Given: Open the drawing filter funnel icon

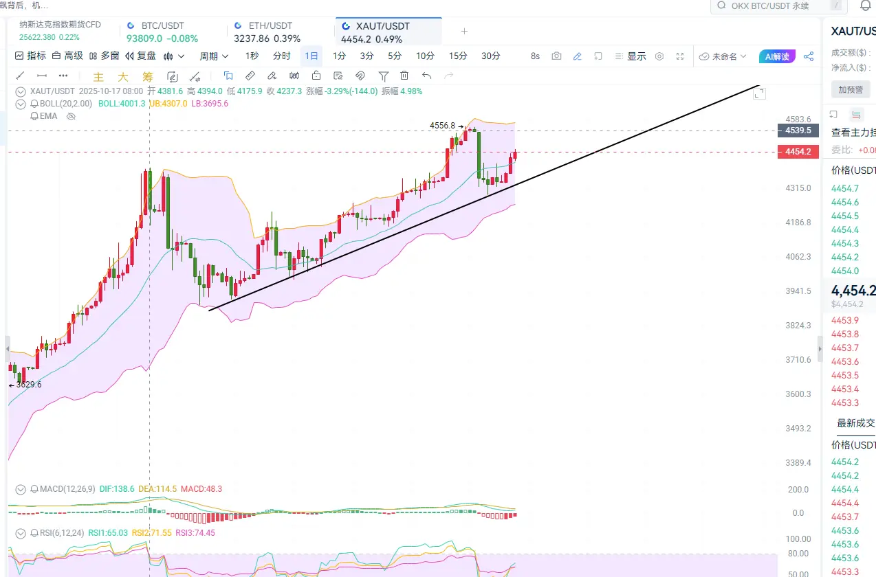Looking at the screenshot, I should point(384,76).
